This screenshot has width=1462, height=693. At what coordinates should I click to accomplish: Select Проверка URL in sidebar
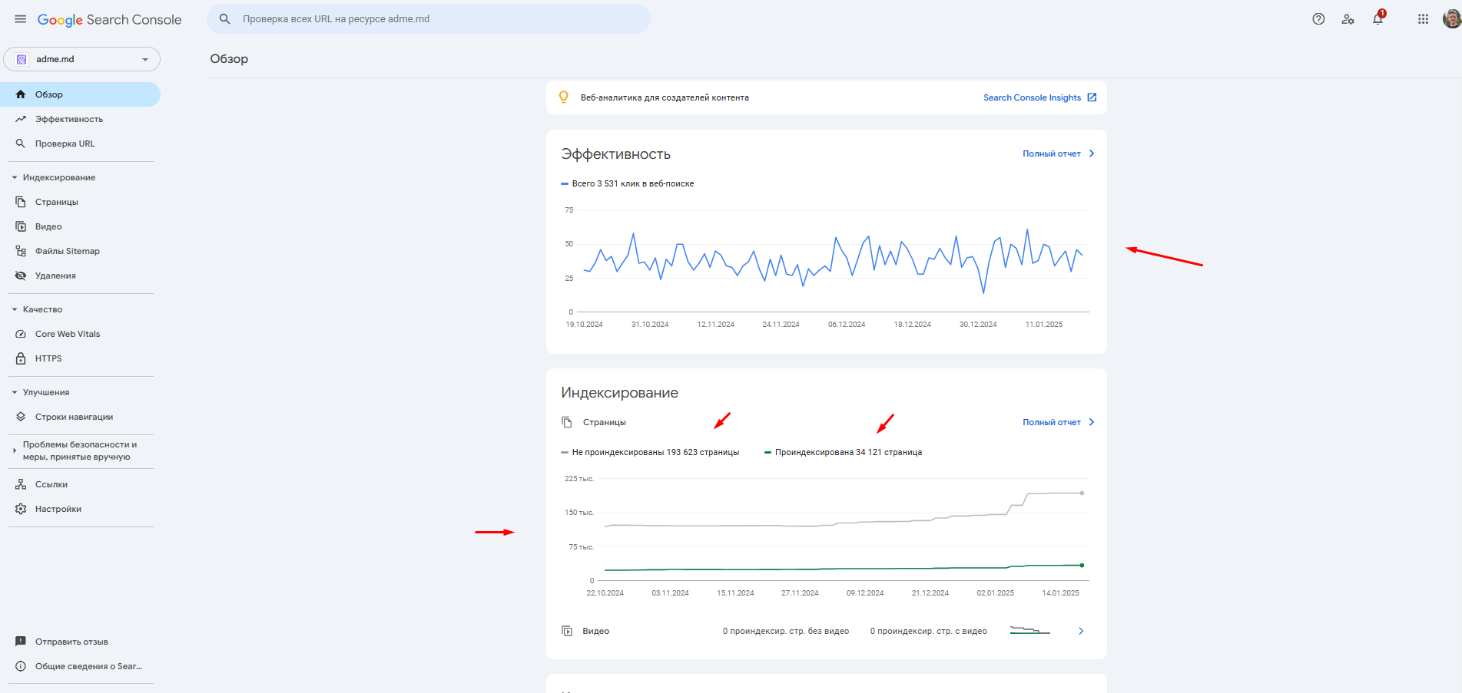click(65, 144)
